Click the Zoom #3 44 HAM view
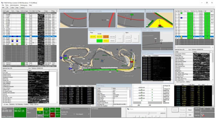This screenshot has width=216, height=119. [130, 20]
